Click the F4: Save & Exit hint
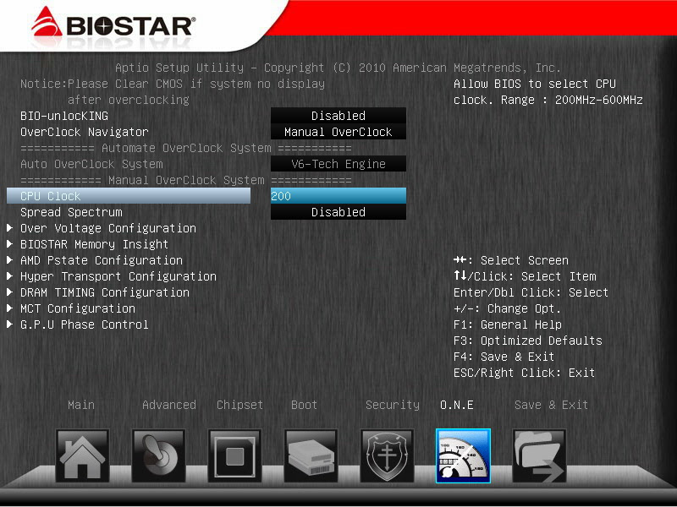The image size is (677, 507). (x=504, y=357)
